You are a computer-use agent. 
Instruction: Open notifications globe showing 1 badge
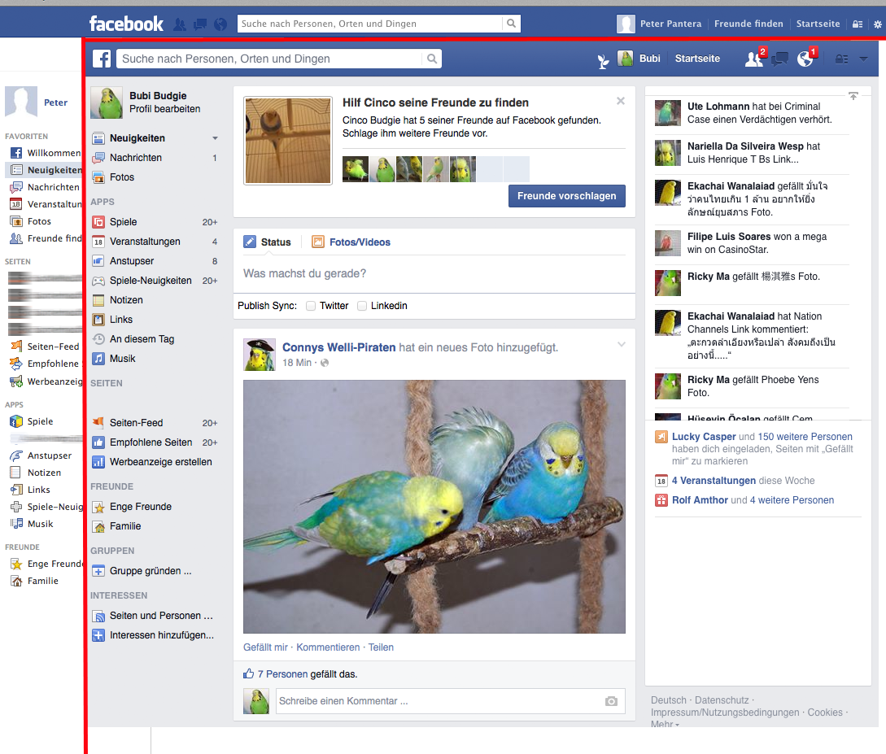point(805,59)
